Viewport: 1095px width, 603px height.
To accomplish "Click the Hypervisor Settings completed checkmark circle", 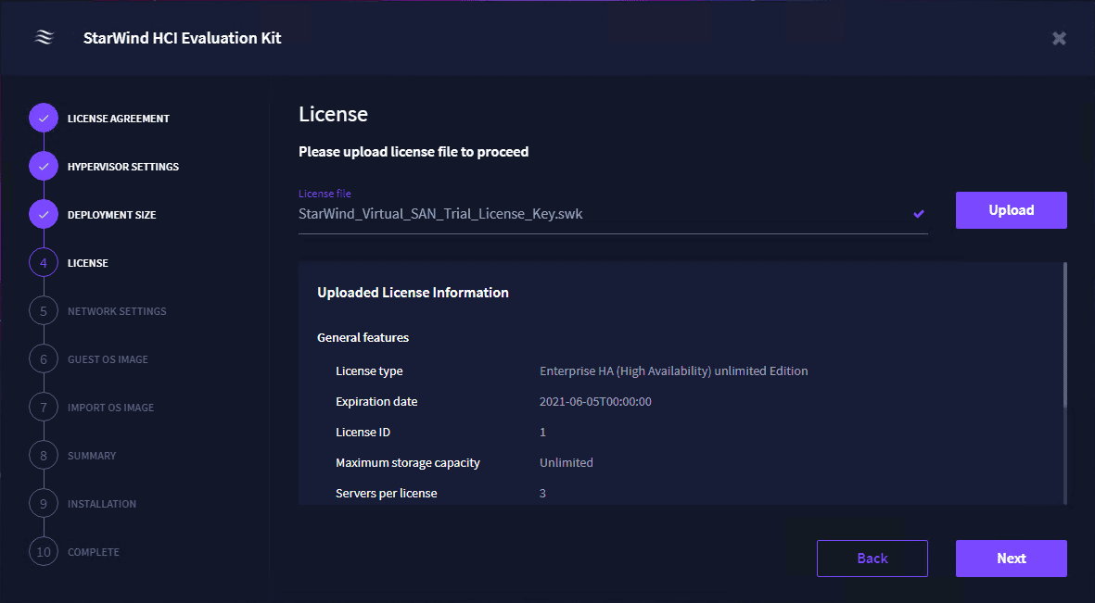I will coord(44,167).
